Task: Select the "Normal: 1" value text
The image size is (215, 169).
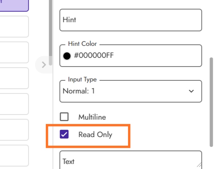Action: (79, 91)
